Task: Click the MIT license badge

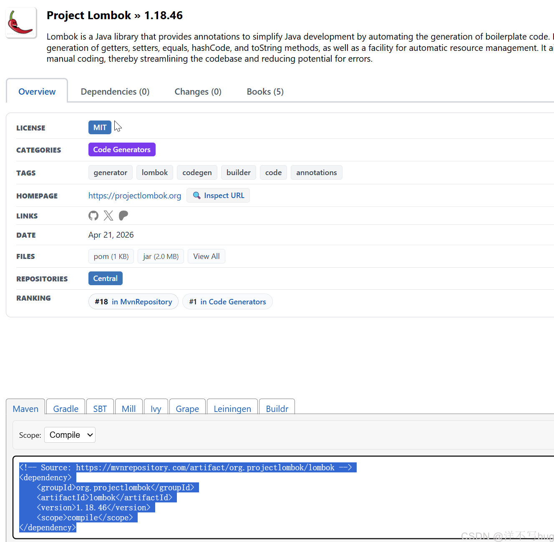Action: pyautogui.click(x=100, y=128)
